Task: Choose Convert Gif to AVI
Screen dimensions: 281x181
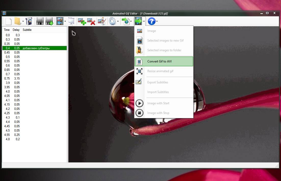Action: pyautogui.click(x=164, y=61)
